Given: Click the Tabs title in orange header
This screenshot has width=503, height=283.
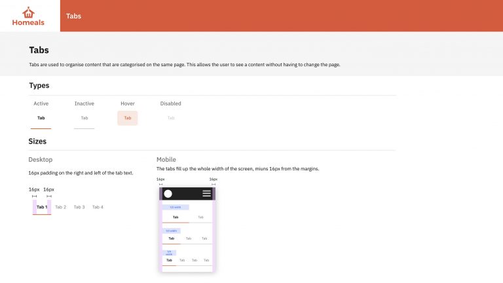Looking at the screenshot, I should coord(73,16).
